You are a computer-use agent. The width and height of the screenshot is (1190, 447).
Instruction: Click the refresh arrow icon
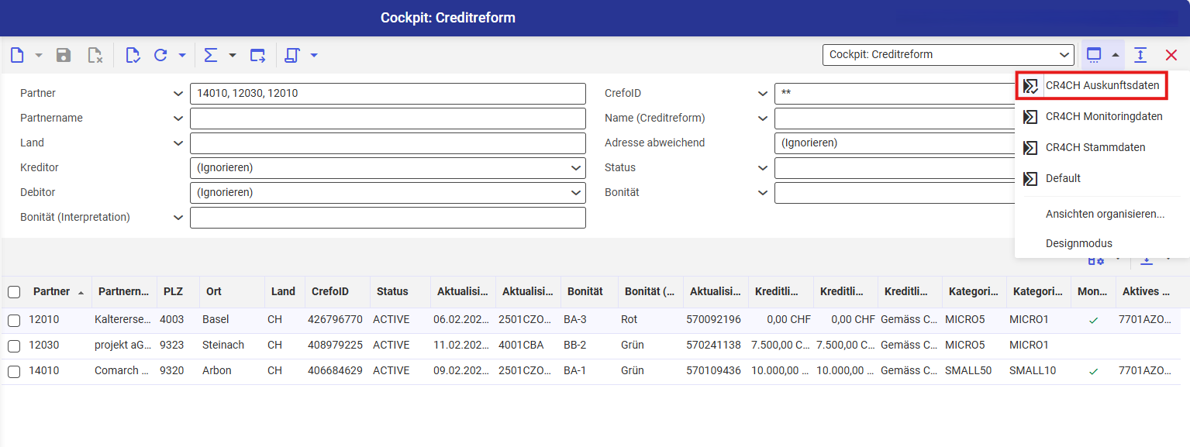point(160,55)
